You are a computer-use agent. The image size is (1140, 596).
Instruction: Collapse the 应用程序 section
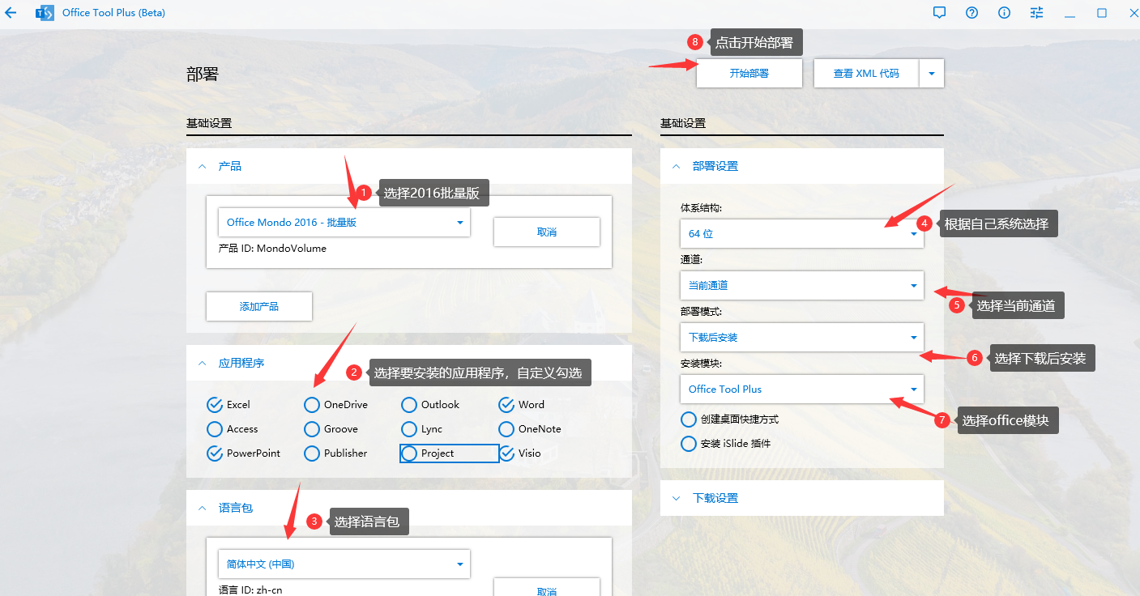(202, 364)
